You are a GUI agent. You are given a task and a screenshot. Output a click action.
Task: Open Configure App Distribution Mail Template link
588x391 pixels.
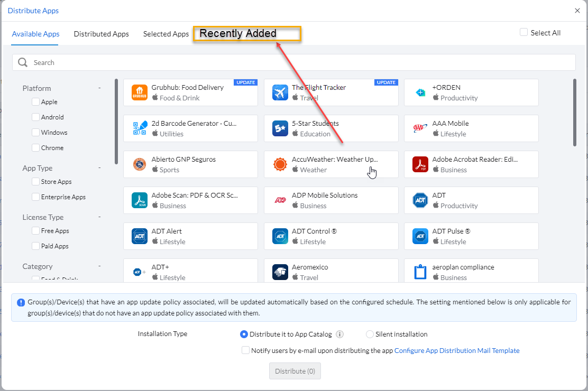point(457,350)
